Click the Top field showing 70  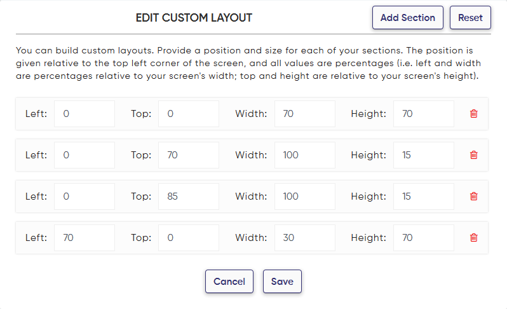tap(188, 155)
